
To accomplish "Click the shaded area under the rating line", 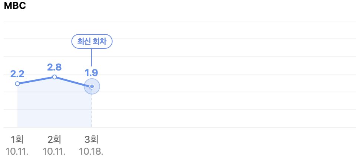I will 55,106.
